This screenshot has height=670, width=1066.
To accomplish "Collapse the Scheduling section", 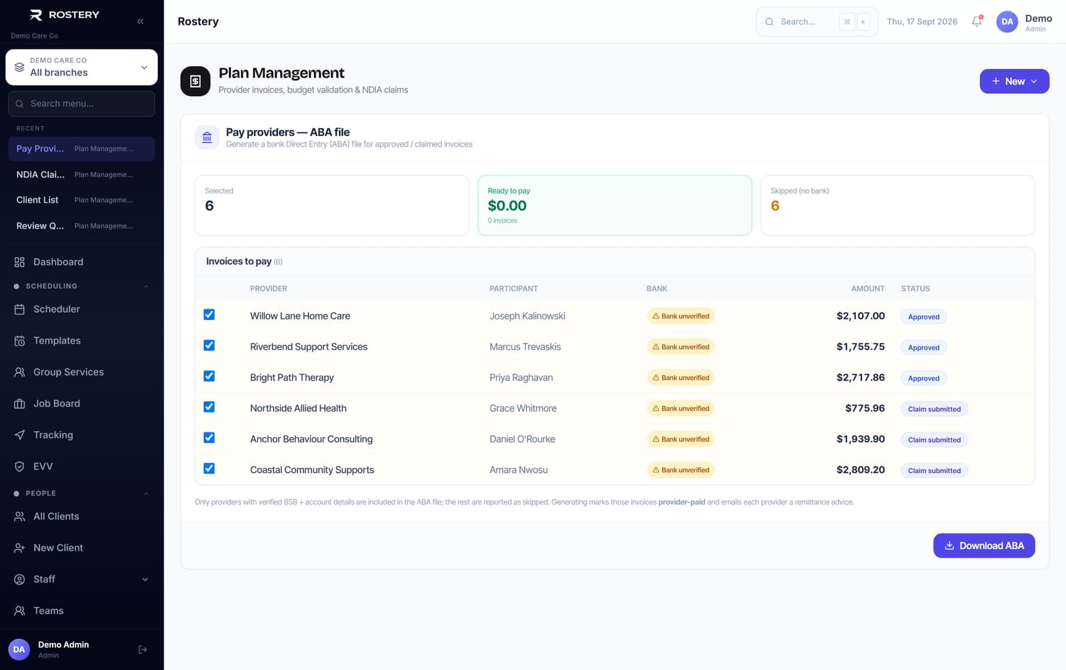I will click(146, 286).
